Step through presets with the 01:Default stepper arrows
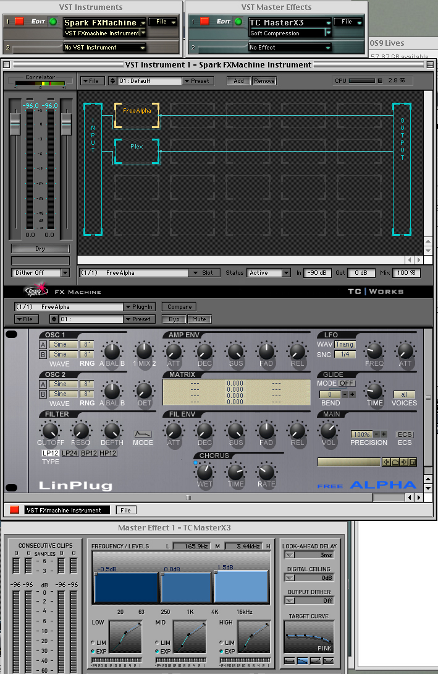 click(x=112, y=81)
